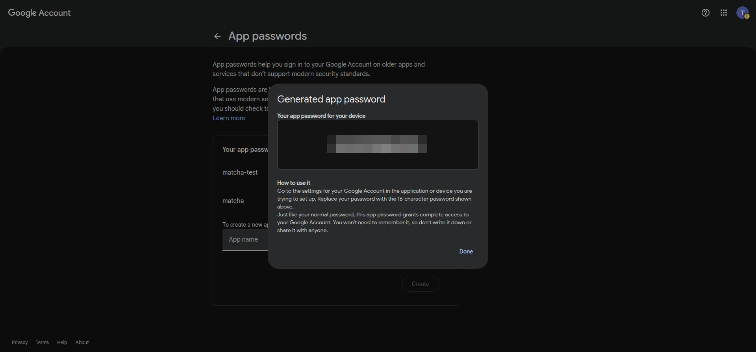Click the How to use it section

(293, 183)
